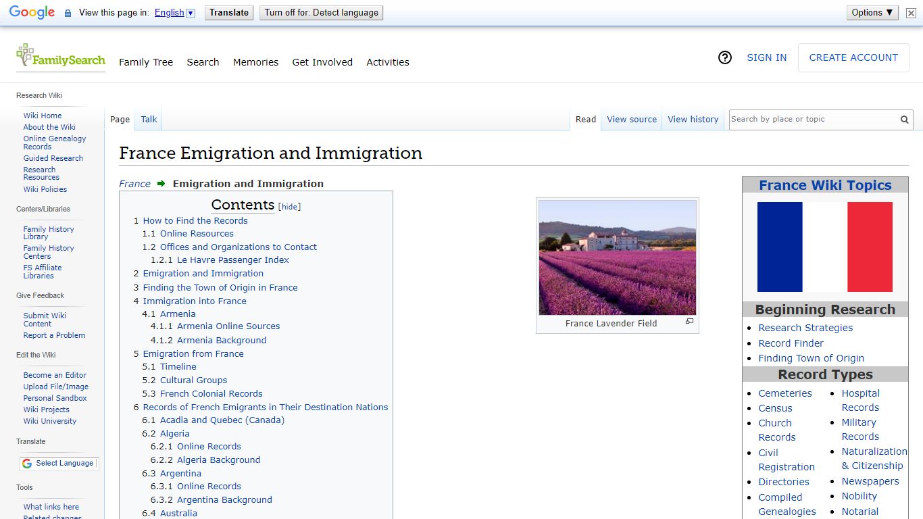Open About the Wiki link
This screenshot has width=923, height=519.
click(49, 127)
